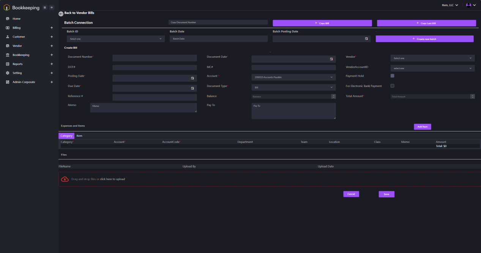The image size is (481, 253).
Task: Click the Add Item button
Action: pyautogui.click(x=422, y=126)
